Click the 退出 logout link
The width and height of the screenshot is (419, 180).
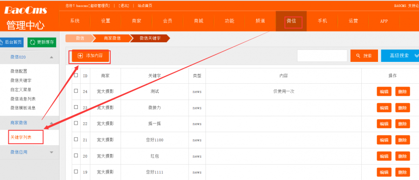tap(124, 6)
